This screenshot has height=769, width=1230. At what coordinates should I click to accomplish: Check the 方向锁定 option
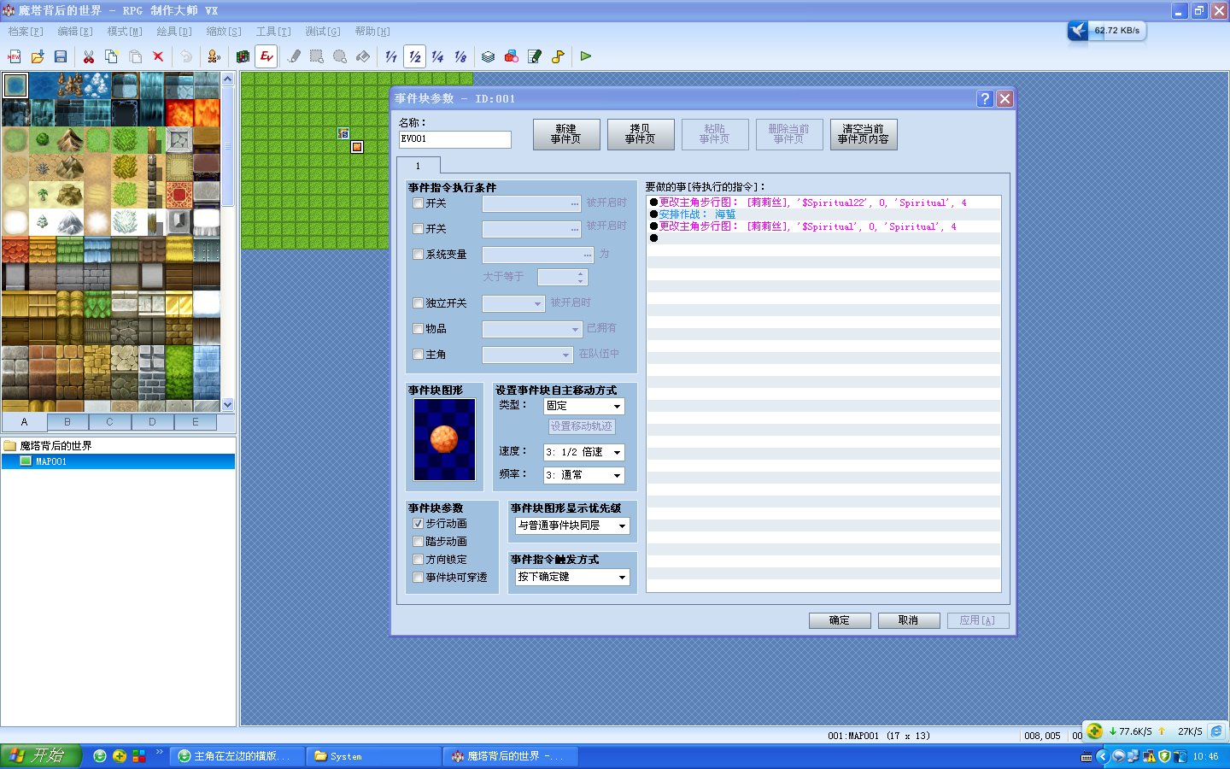[x=419, y=560]
